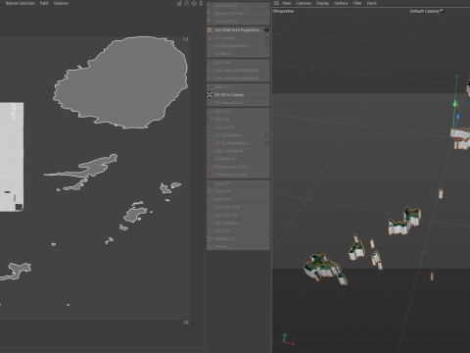
Task: Open the viewport View menu
Action: pyautogui.click(x=286, y=3)
